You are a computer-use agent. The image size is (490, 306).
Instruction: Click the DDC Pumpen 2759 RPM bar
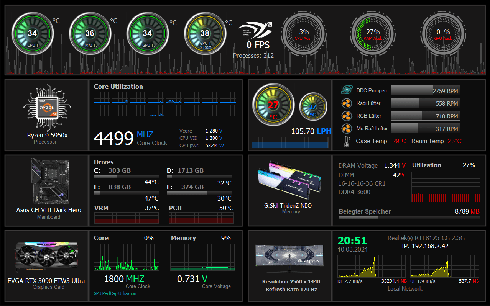[426, 90]
